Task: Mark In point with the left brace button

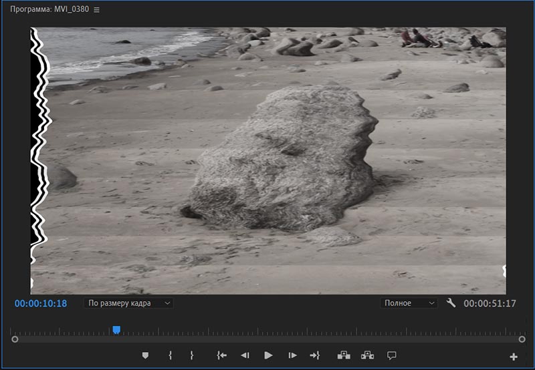Action: 170,355
